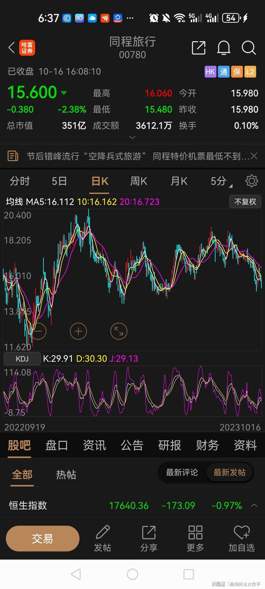Tap the 通 connect badge
Screen dimensions: 265x589
224,72
